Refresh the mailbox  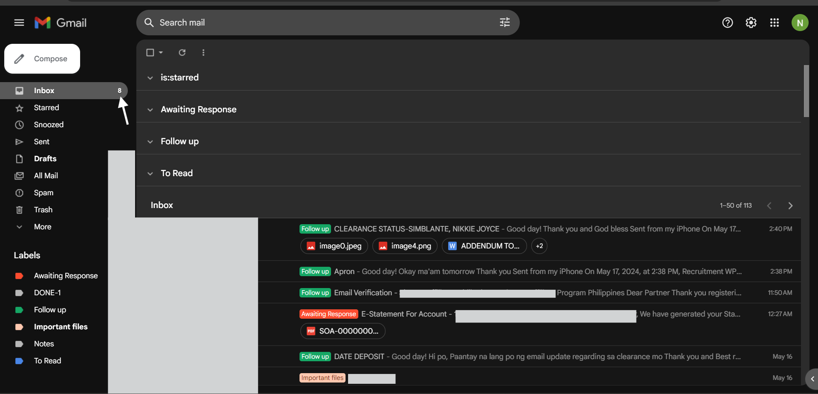(x=182, y=52)
